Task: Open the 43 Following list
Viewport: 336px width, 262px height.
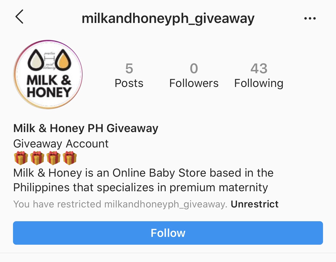Action: click(x=259, y=76)
